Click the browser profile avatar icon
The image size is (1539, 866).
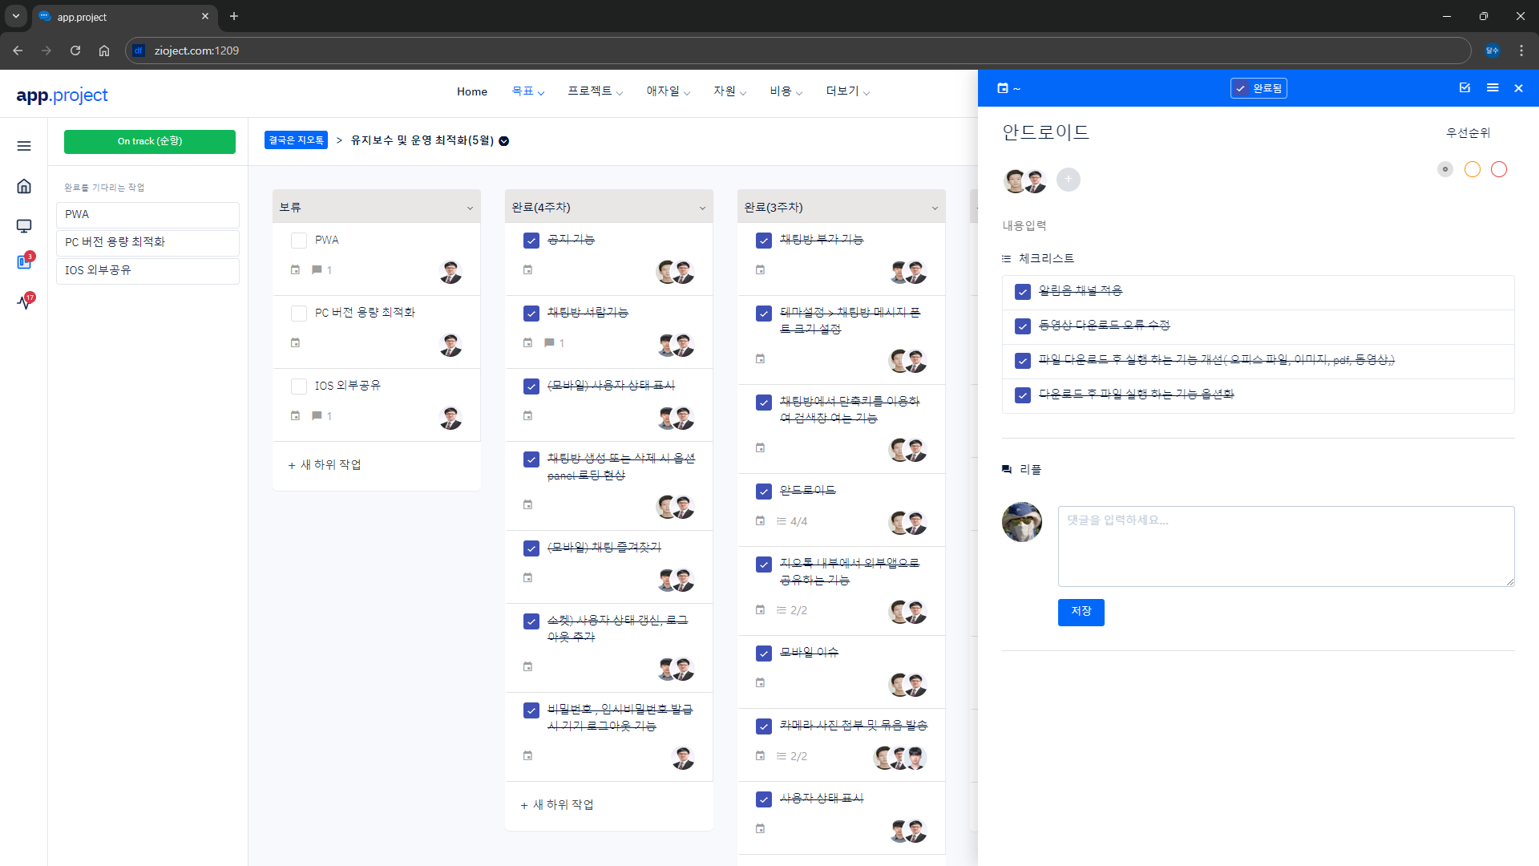click(1492, 51)
